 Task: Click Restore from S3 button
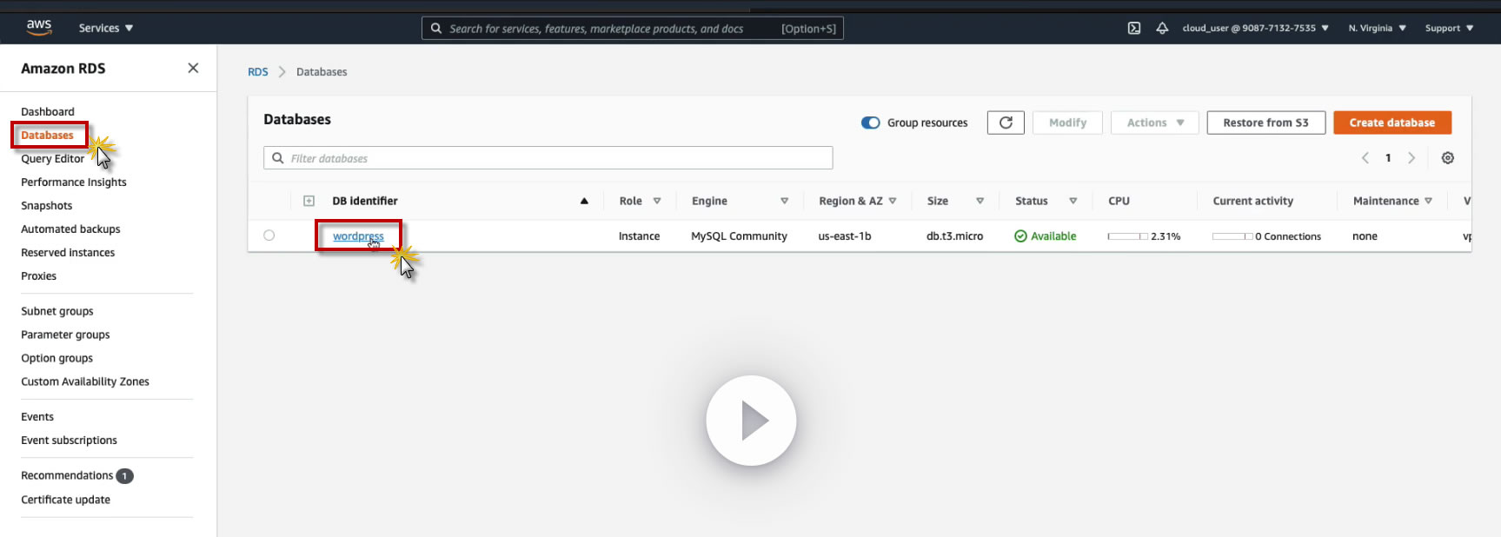1265,123
